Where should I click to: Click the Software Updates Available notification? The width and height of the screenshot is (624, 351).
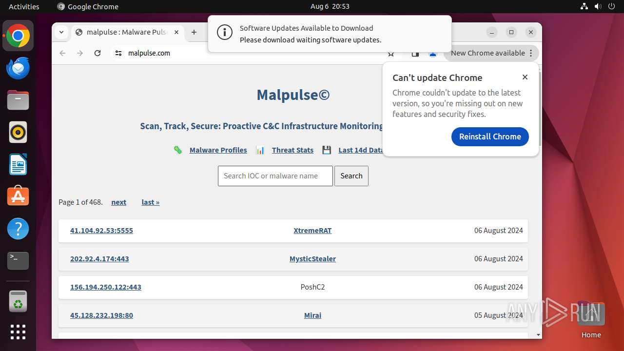[330, 34]
